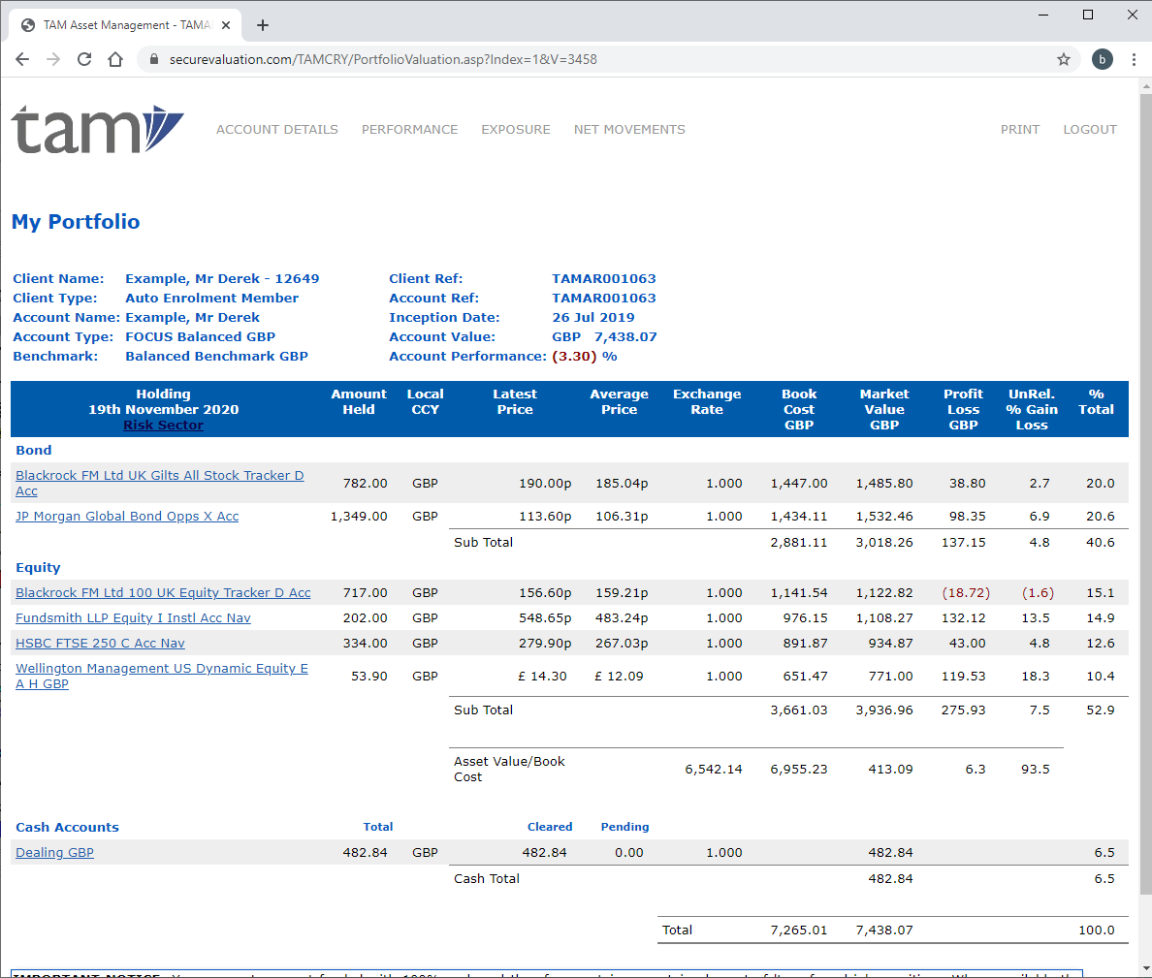The width and height of the screenshot is (1152, 978).
Task: Select Fundsmith latest price 548.65p
Action: (x=545, y=617)
